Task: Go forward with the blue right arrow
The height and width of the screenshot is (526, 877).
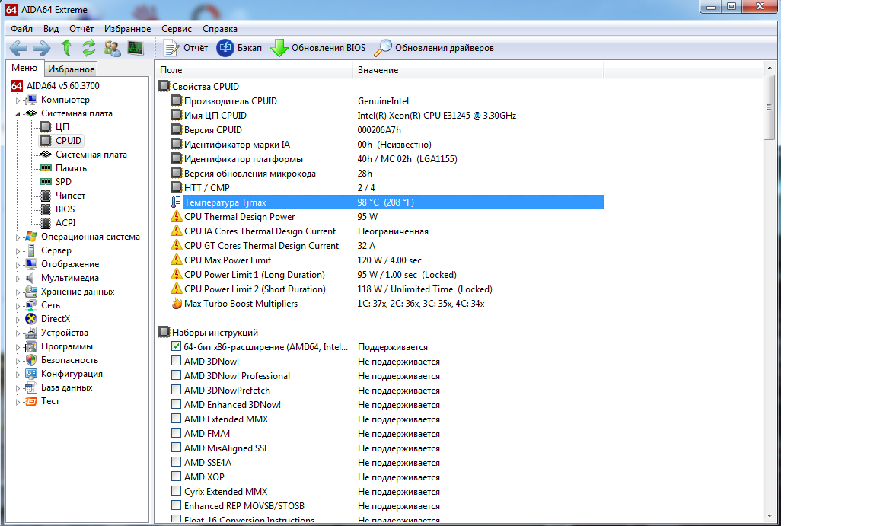Action: 41,48
